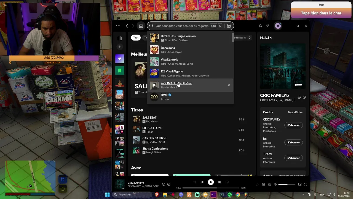
Task: Add current track in player bar
Action: click(x=169, y=184)
